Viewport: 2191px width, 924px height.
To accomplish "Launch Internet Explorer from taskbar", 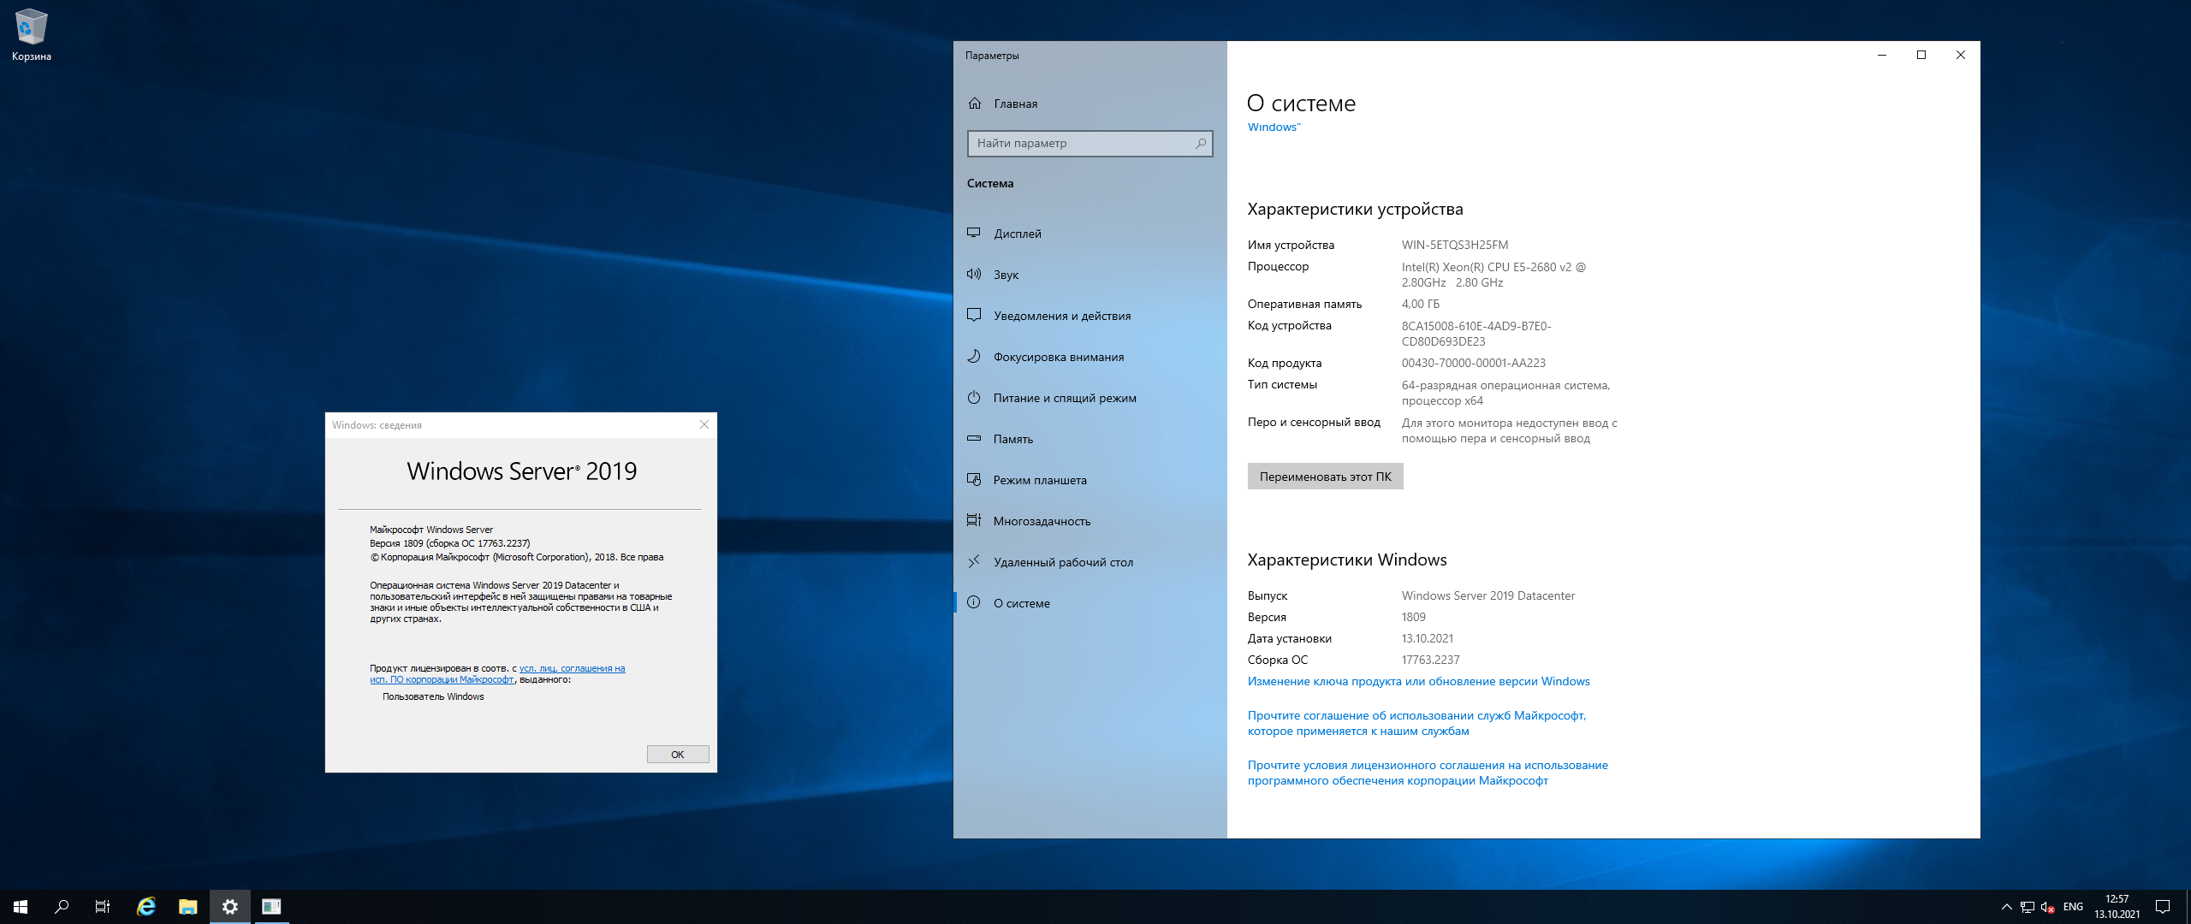I will [x=145, y=907].
